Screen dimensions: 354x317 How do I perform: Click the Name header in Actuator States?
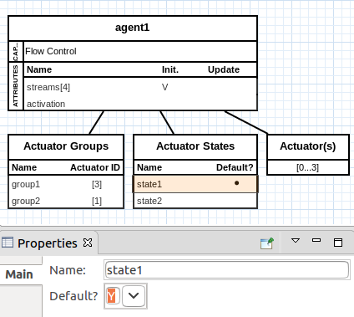point(149,167)
